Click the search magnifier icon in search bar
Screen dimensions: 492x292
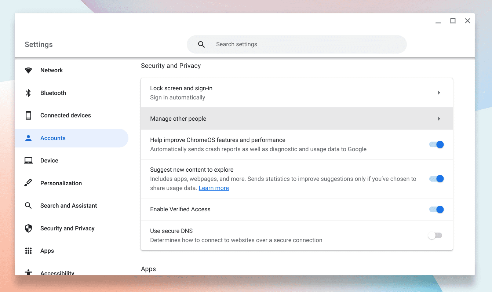tap(201, 44)
